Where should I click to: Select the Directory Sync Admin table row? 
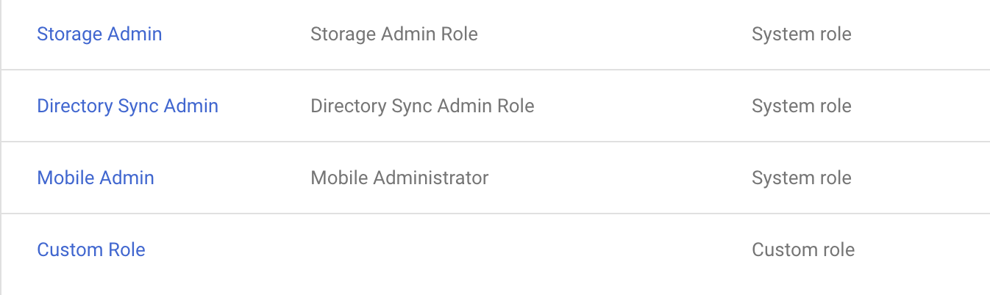point(495,106)
